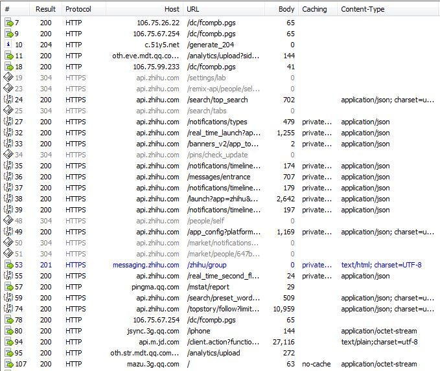Click the JSON icon of session 24
The image size is (440, 371).
coord(8,100)
